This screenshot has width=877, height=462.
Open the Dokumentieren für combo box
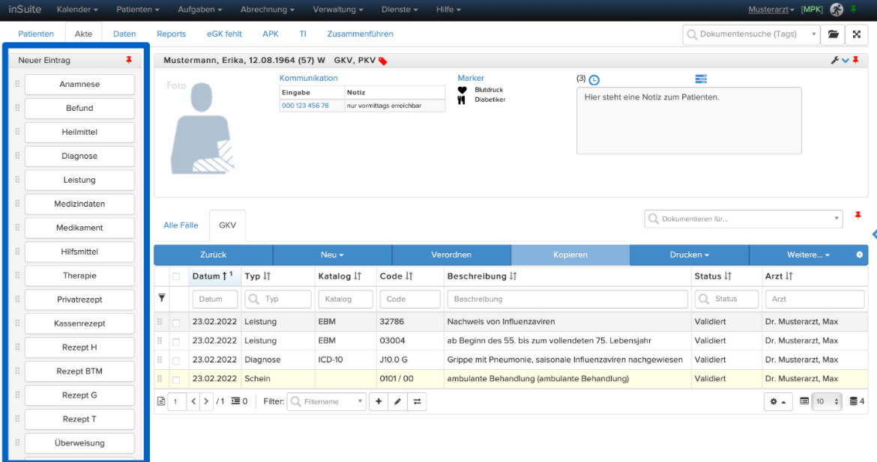[744, 219]
